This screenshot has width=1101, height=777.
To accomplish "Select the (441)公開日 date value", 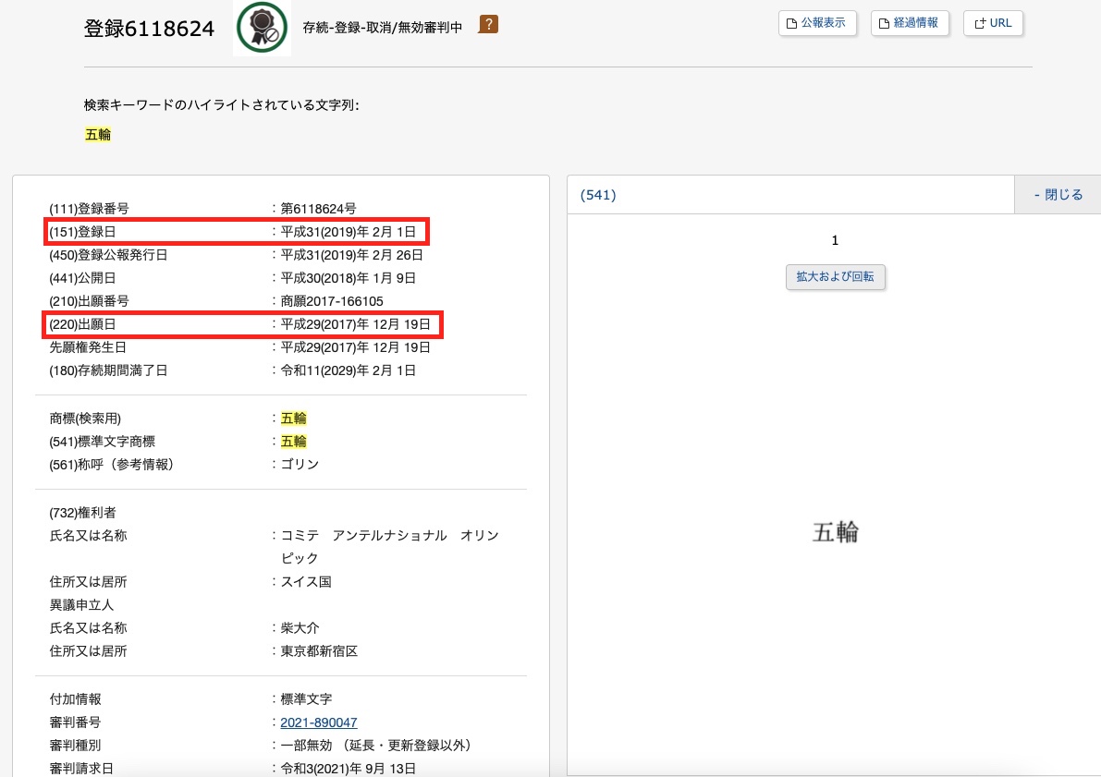I will point(349,278).
